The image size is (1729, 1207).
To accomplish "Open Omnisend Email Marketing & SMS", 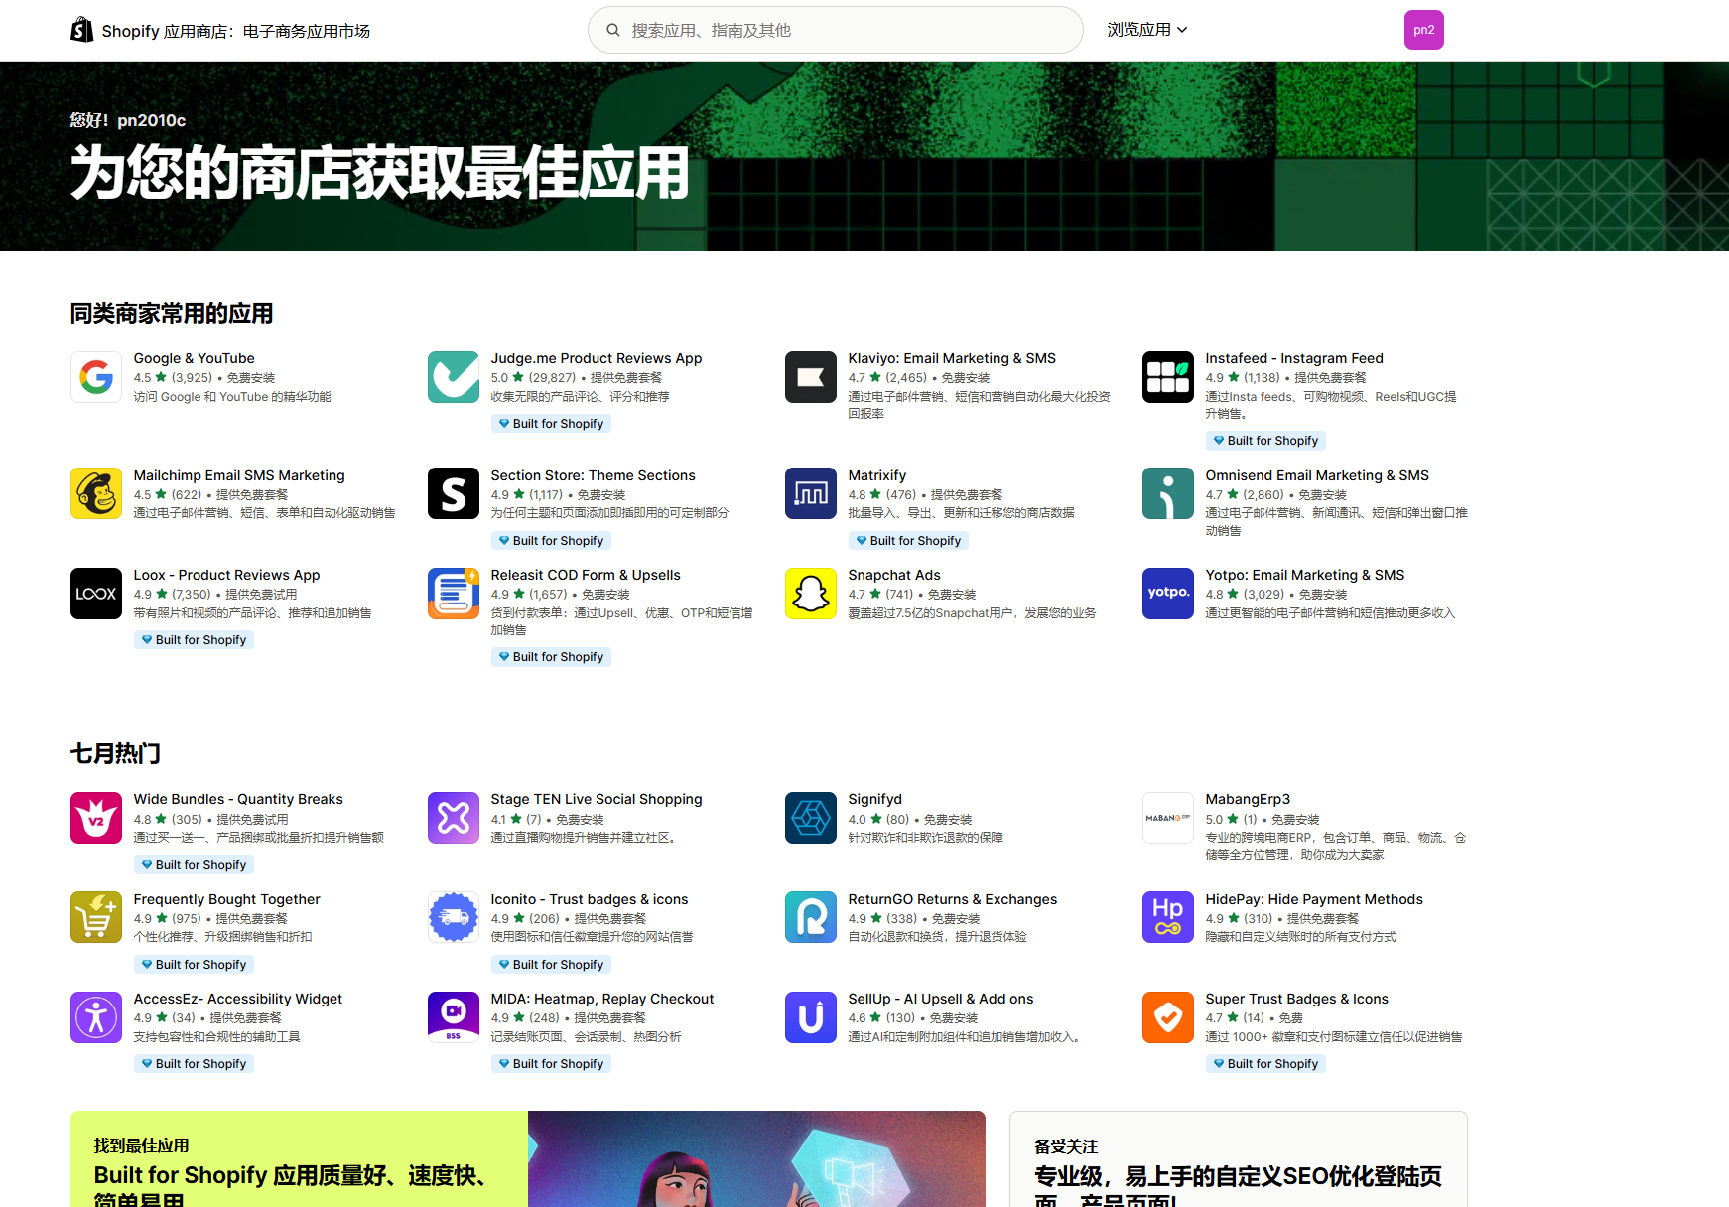I will [1317, 475].
